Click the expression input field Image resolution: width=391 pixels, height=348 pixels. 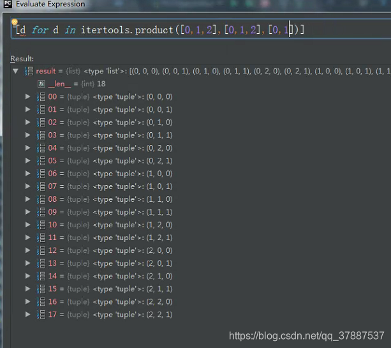(201, 29)
